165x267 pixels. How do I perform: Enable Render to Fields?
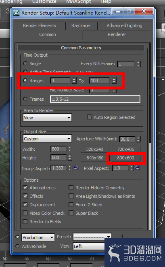[25, 222]
